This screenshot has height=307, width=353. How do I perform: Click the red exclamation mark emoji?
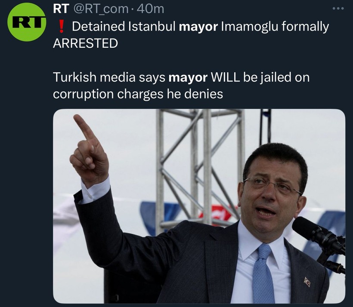(x=61, y=27)
